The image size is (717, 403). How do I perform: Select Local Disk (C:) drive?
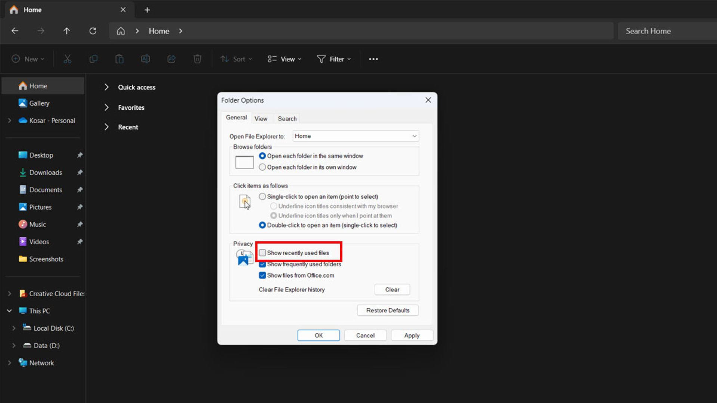53,328
